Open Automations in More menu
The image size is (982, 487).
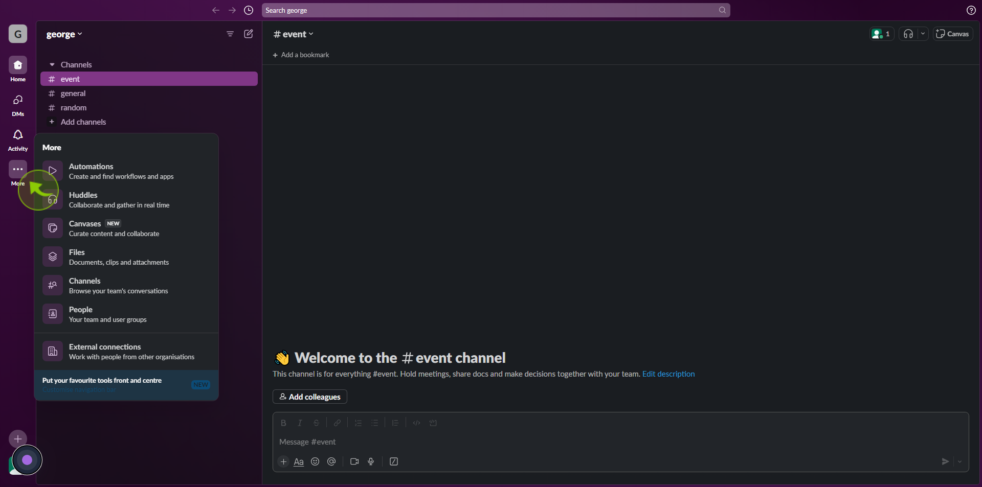(x=126, y=171)
